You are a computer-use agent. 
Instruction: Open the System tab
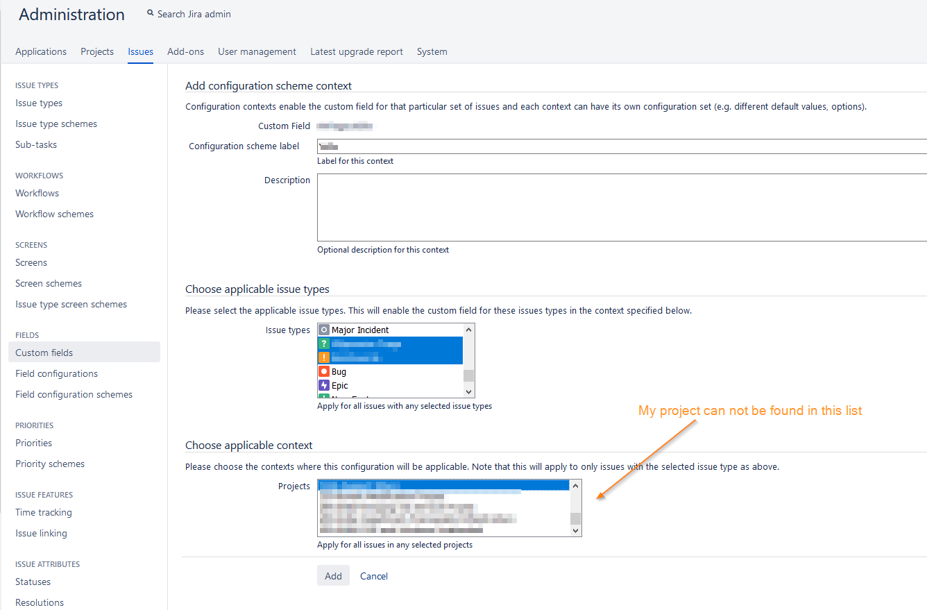pyautogui.click(x=432, y=51)
